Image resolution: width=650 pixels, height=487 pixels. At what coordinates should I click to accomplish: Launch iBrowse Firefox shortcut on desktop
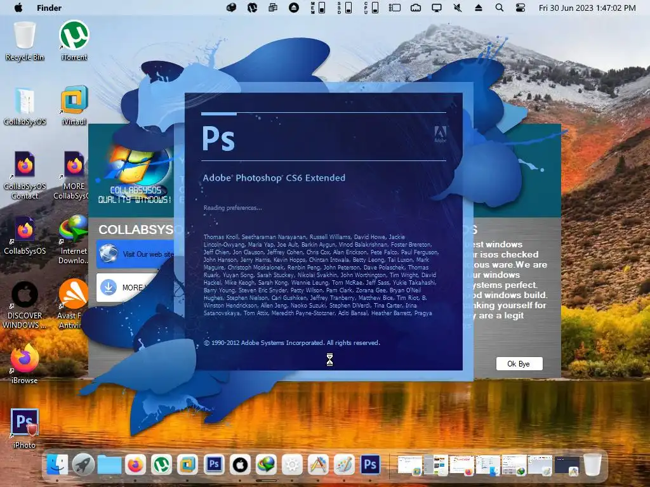coord(25,363)
